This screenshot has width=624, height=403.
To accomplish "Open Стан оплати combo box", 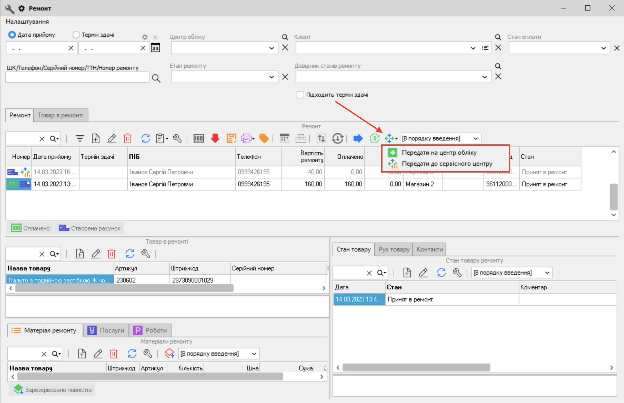I will pos(603,48).
